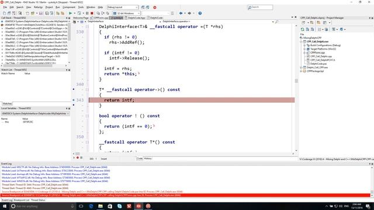Open Windows Store from the taskbar
Image resolution: width=374 pixels, height=210 pixels.
click(110, 206)
